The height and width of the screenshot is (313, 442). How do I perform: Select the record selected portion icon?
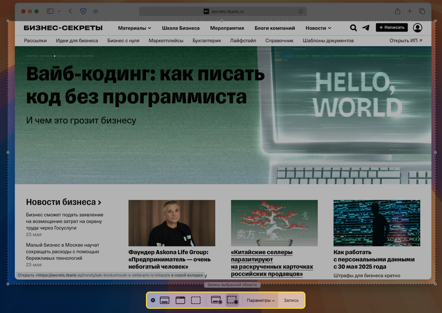click(232, 300)
